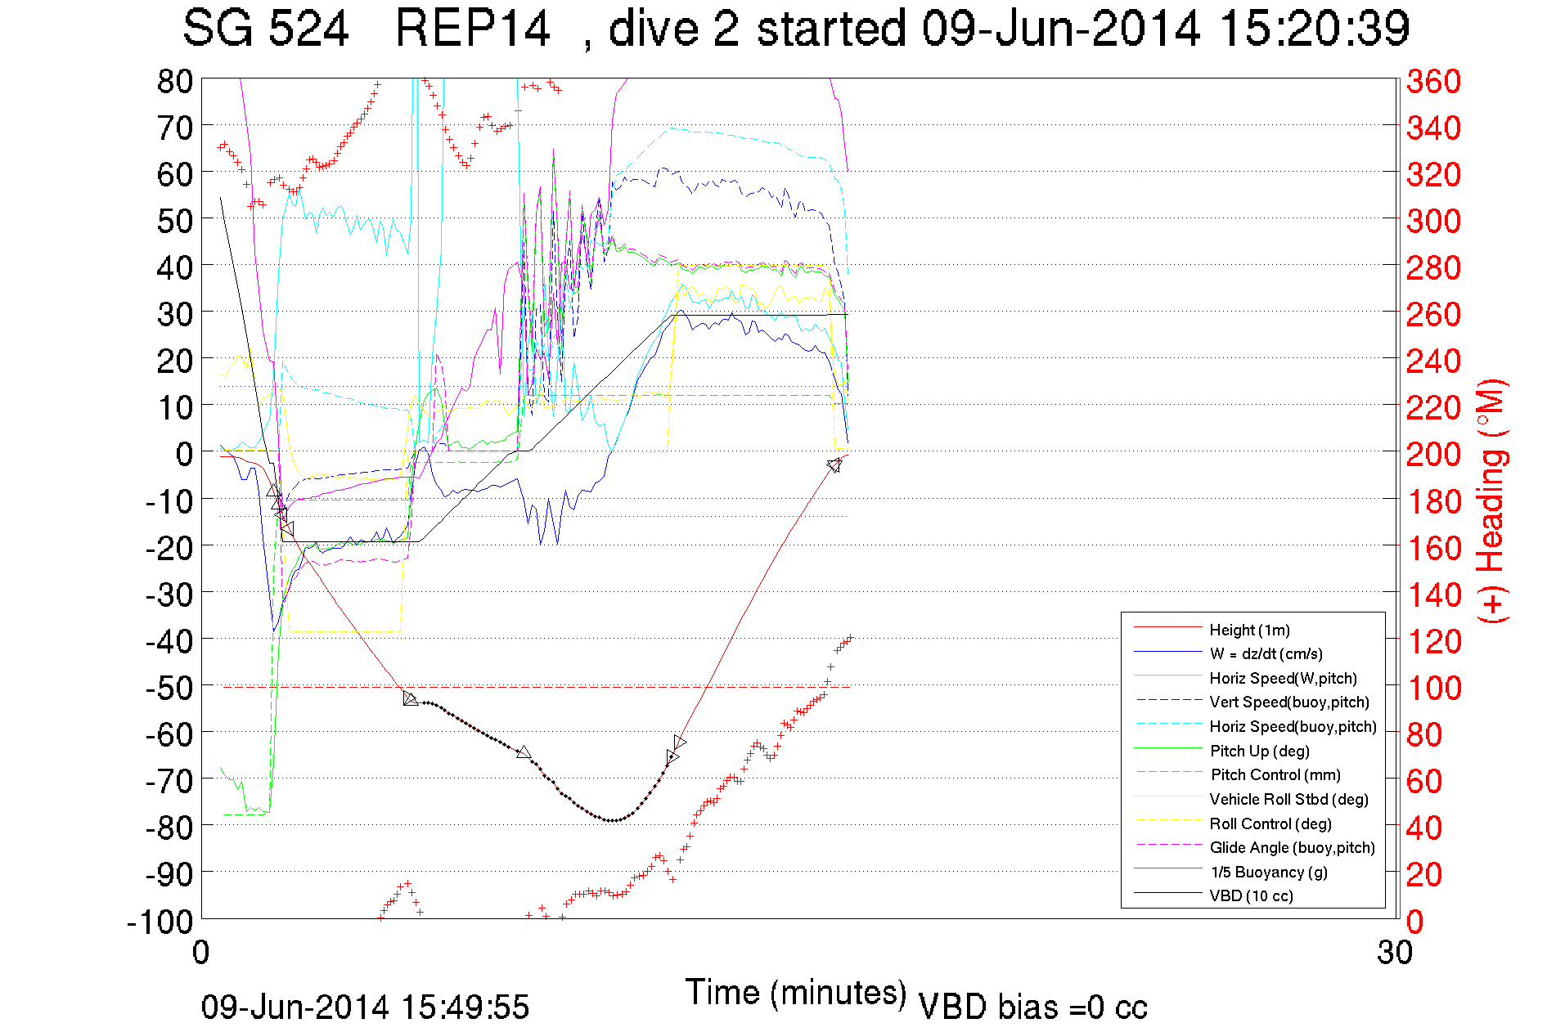
Task: Click the red '180' heading tick label
Action: [x=1433, y=501]
